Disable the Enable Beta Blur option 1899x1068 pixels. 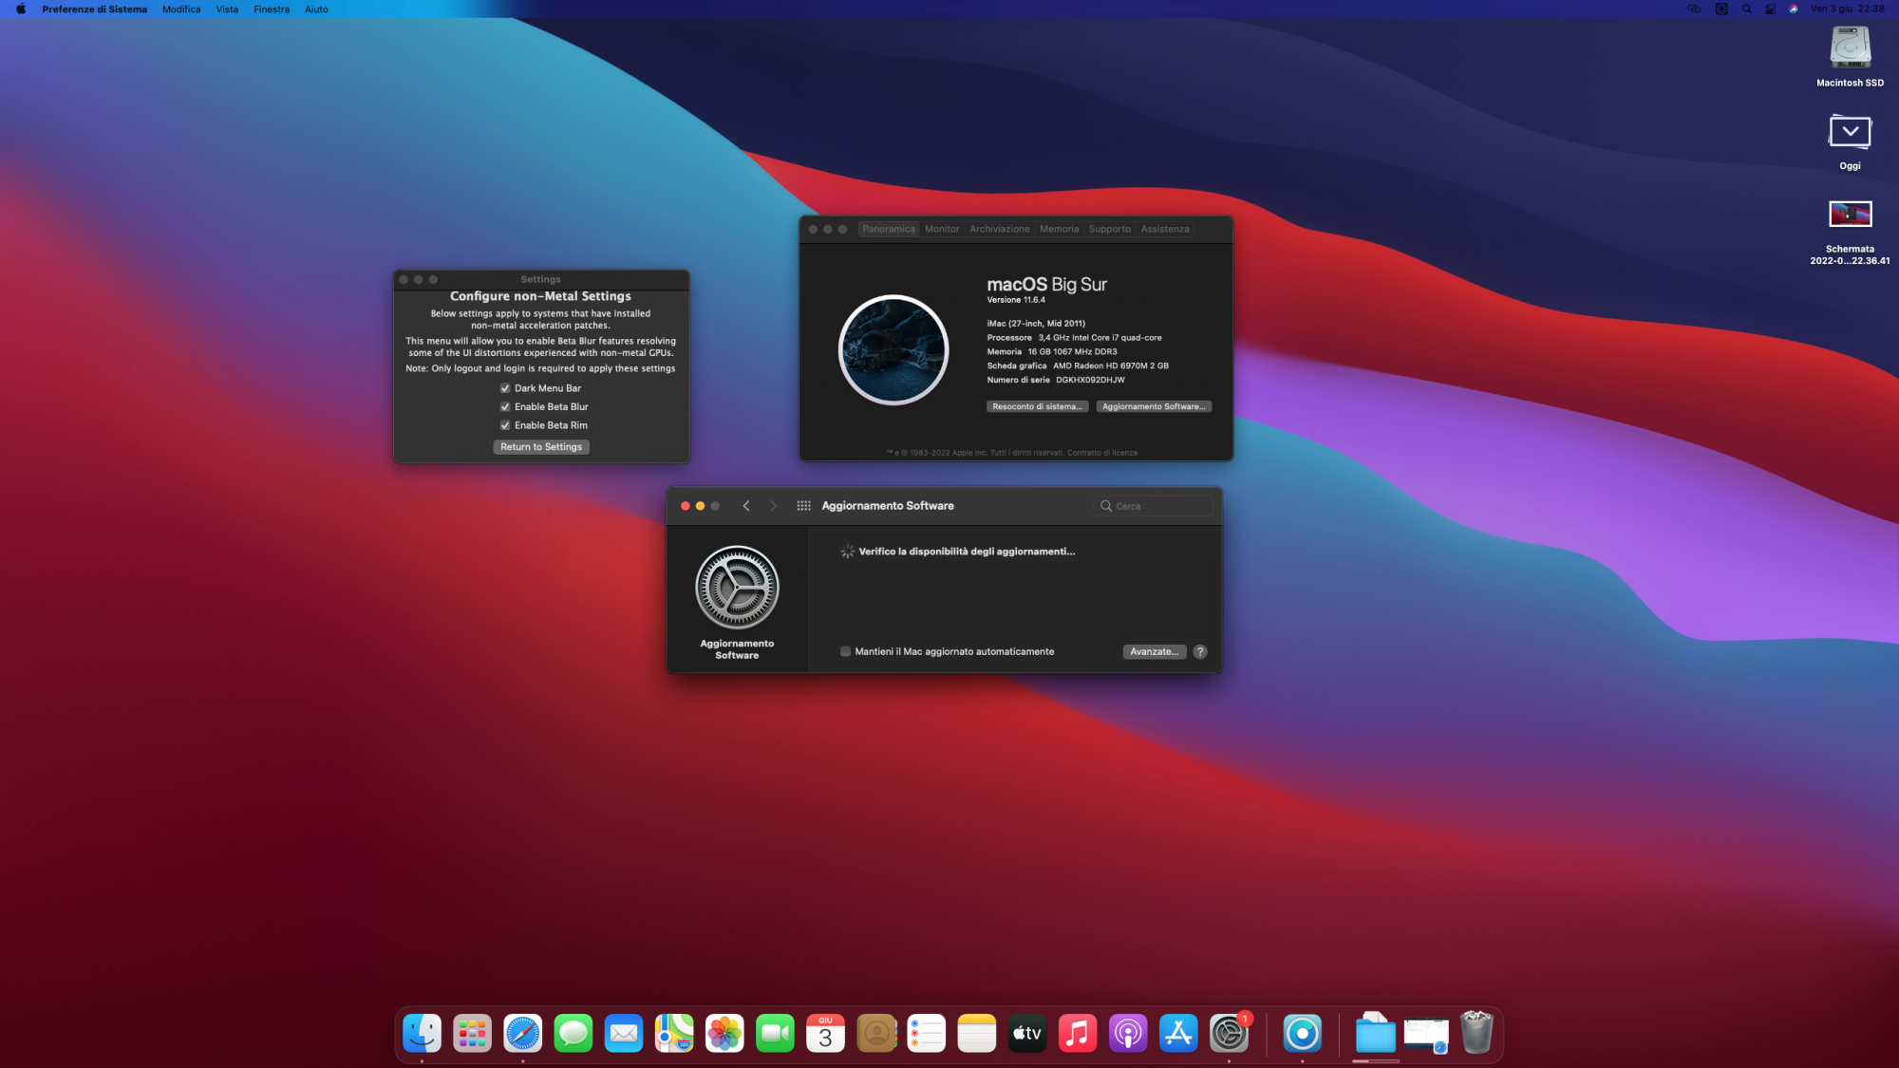point(505,406)
